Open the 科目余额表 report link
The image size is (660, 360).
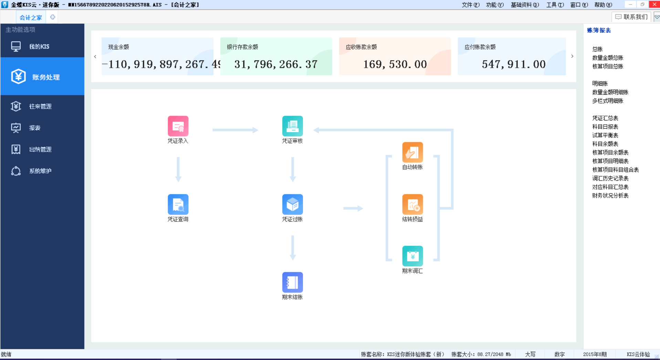pos(605,144)
